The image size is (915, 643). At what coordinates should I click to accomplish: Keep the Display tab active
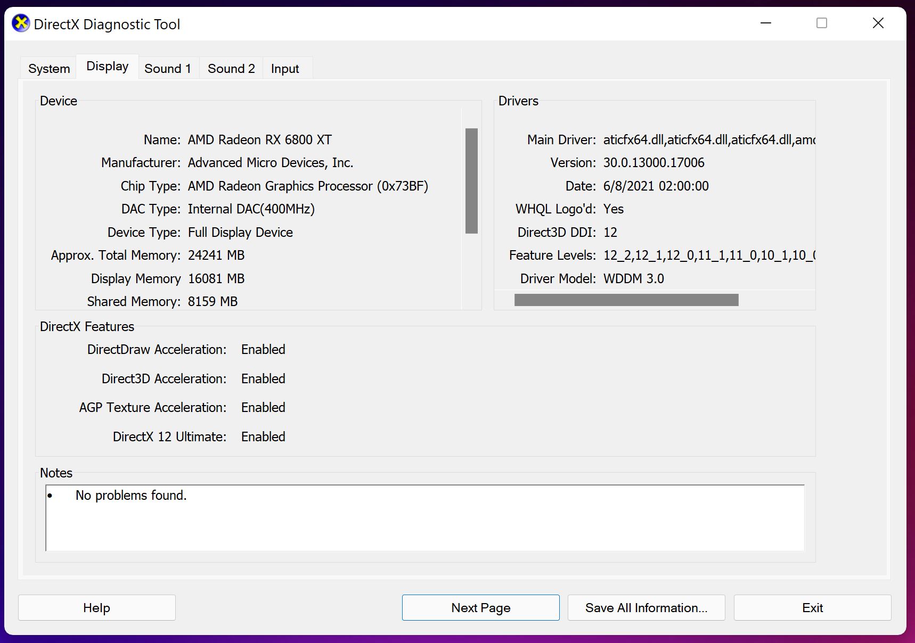(x=107, y=65)
